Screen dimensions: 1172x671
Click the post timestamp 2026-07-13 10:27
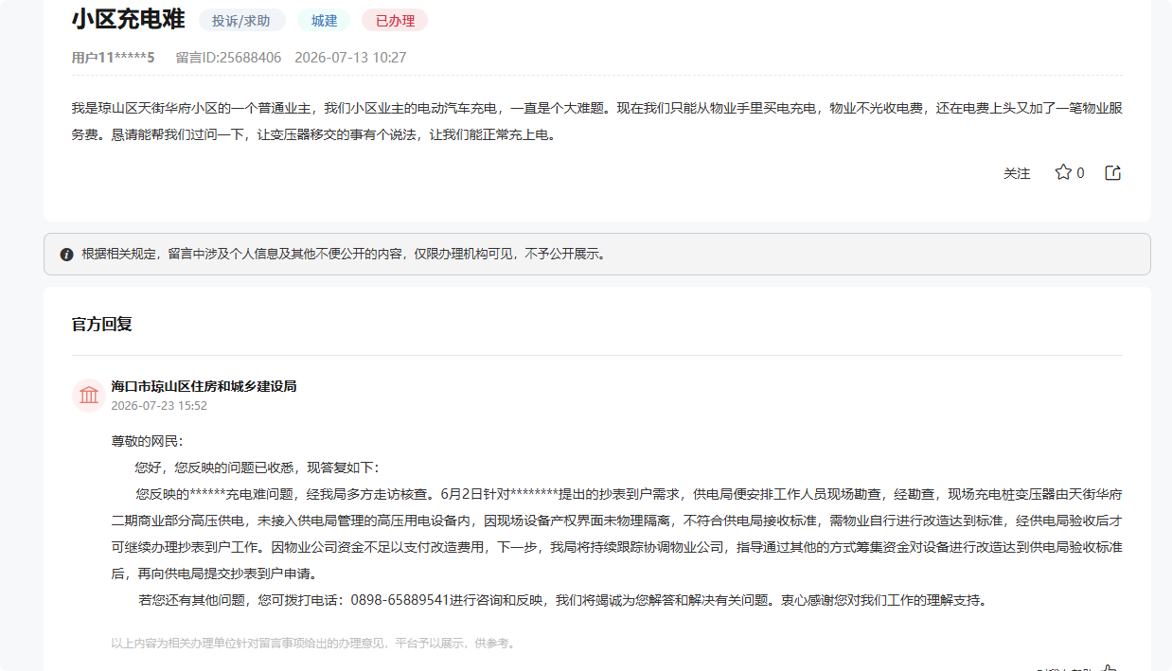pos(350,58)
